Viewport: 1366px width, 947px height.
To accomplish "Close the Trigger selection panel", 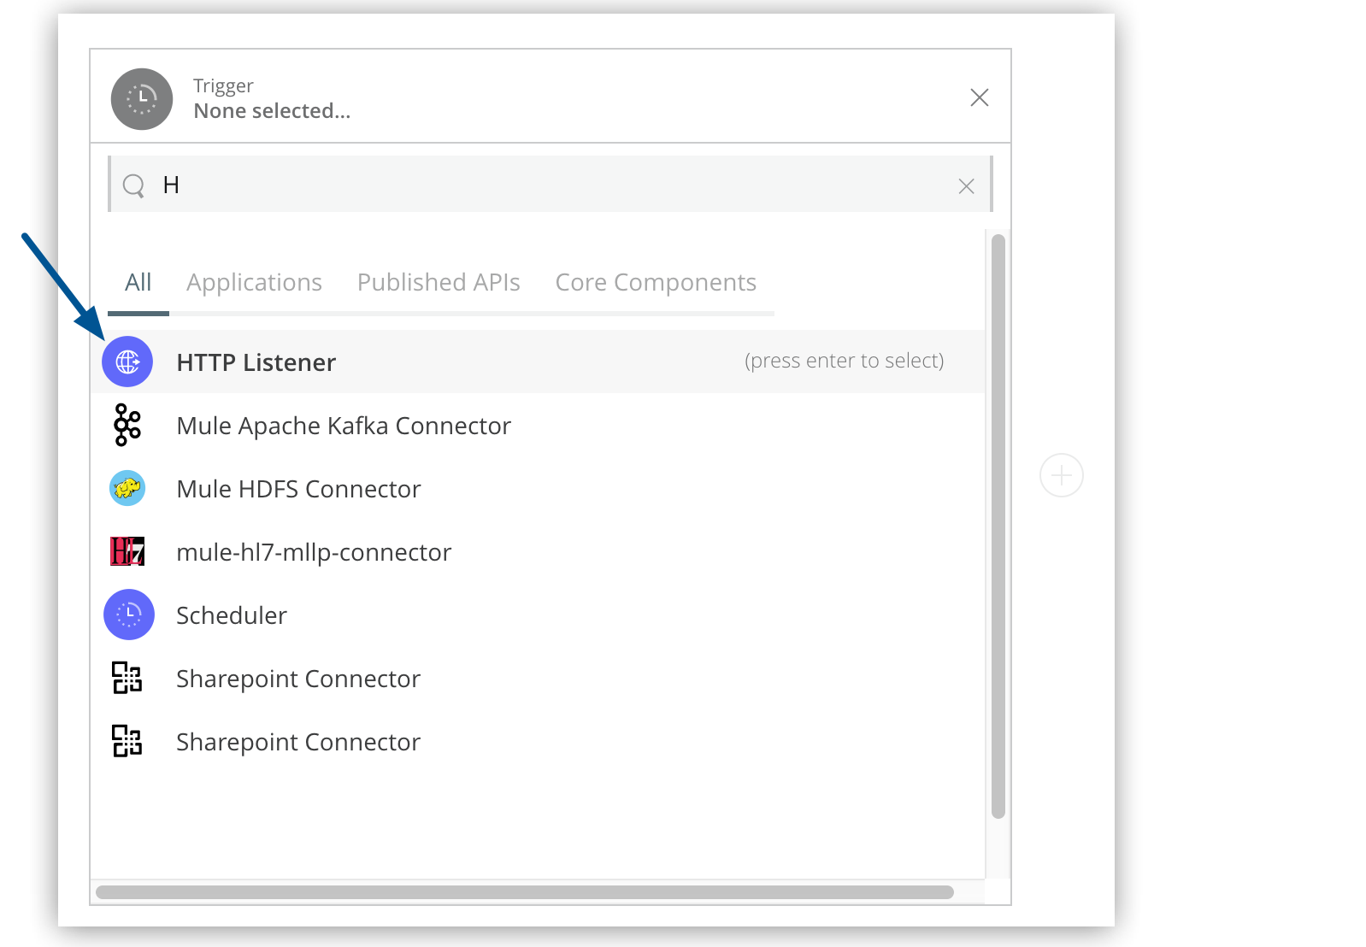I will point(980,97).
